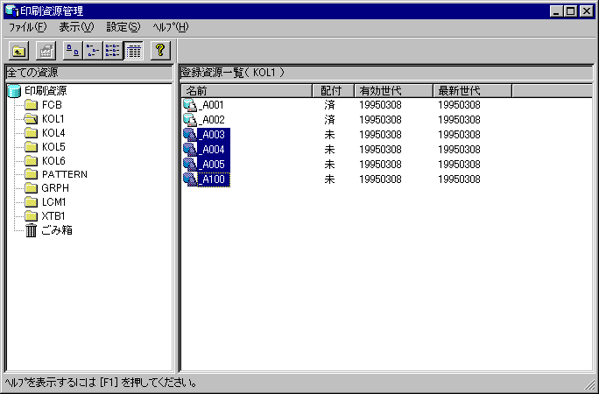Sort by 最新世代 column header
The height and width of the screenshot is (394, 599).
pyautogui.click(x=473, y=91)
